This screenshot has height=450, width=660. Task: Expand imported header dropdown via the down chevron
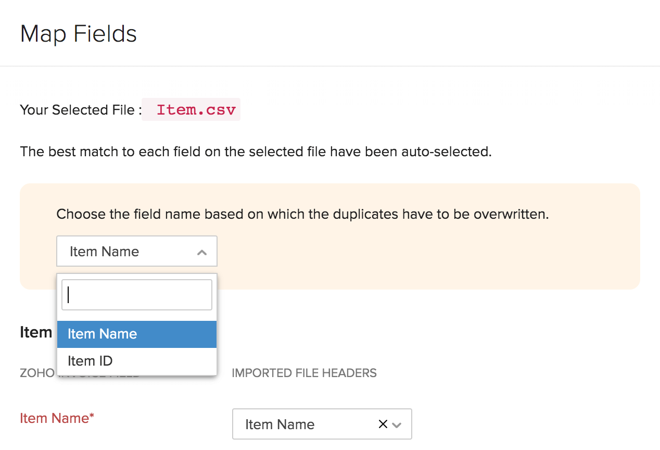397,425
